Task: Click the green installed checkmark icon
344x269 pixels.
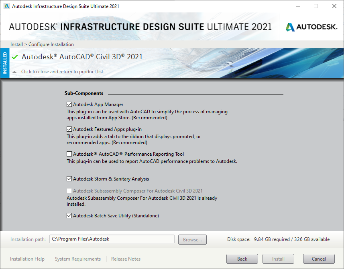Action: [15, 57]
